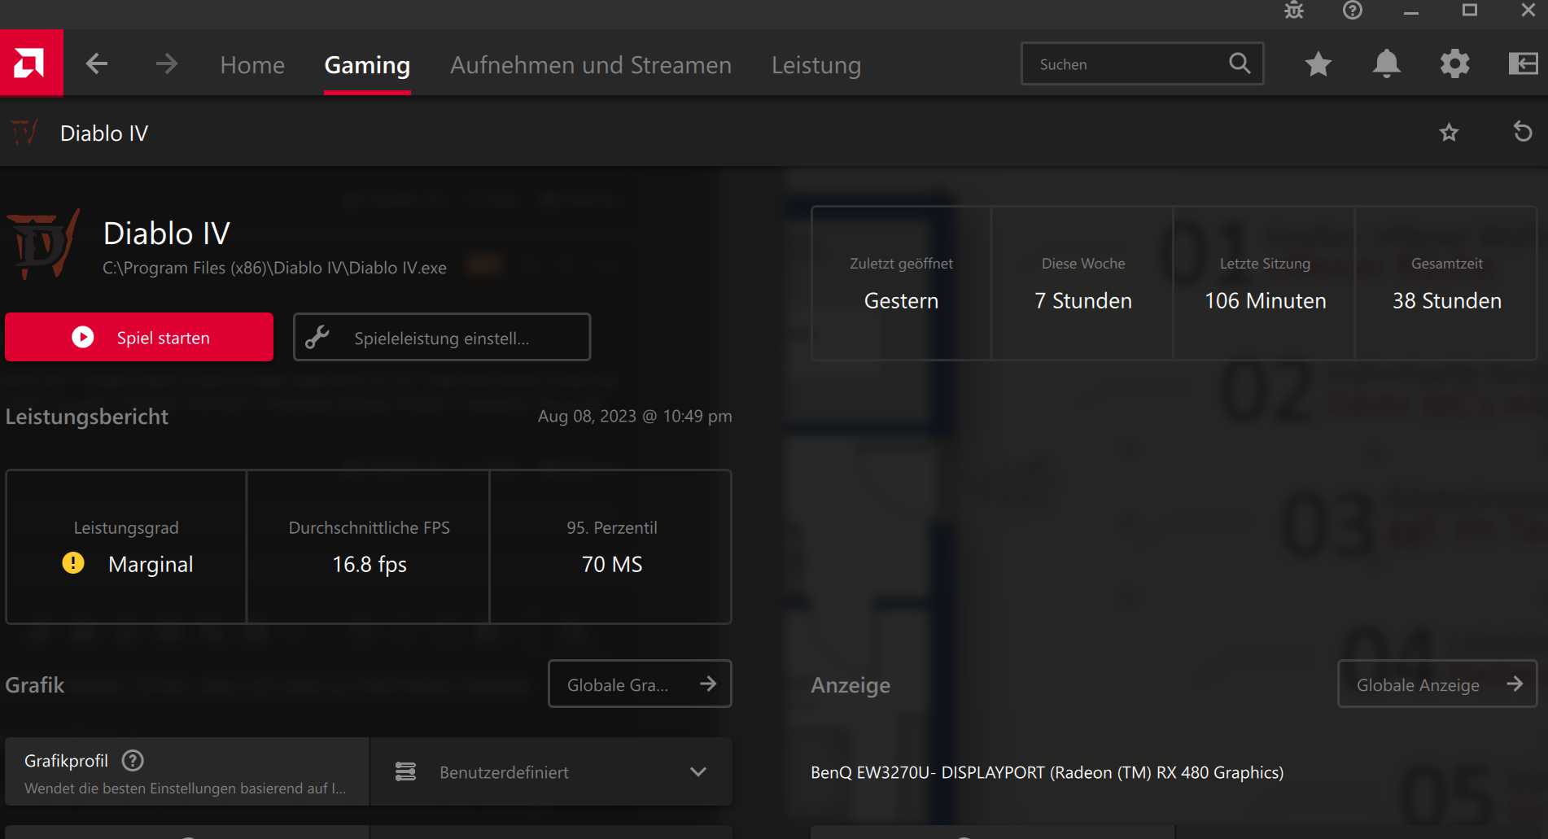Open the help question mark icon
Screen dimensions: 1548x839
tap(1353, 11)
